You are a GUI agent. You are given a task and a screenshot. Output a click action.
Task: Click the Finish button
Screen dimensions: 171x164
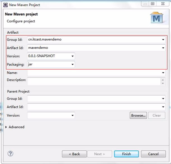click(x=127, y=154)
